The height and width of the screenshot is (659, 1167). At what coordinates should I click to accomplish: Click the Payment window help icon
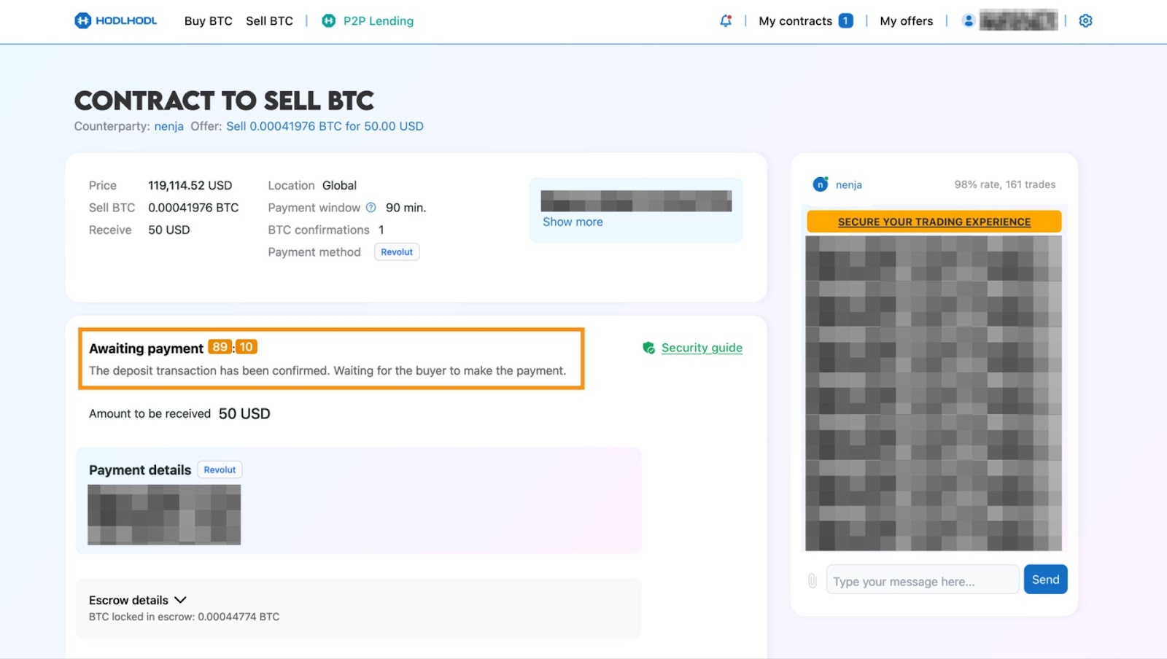coord(371,208)
